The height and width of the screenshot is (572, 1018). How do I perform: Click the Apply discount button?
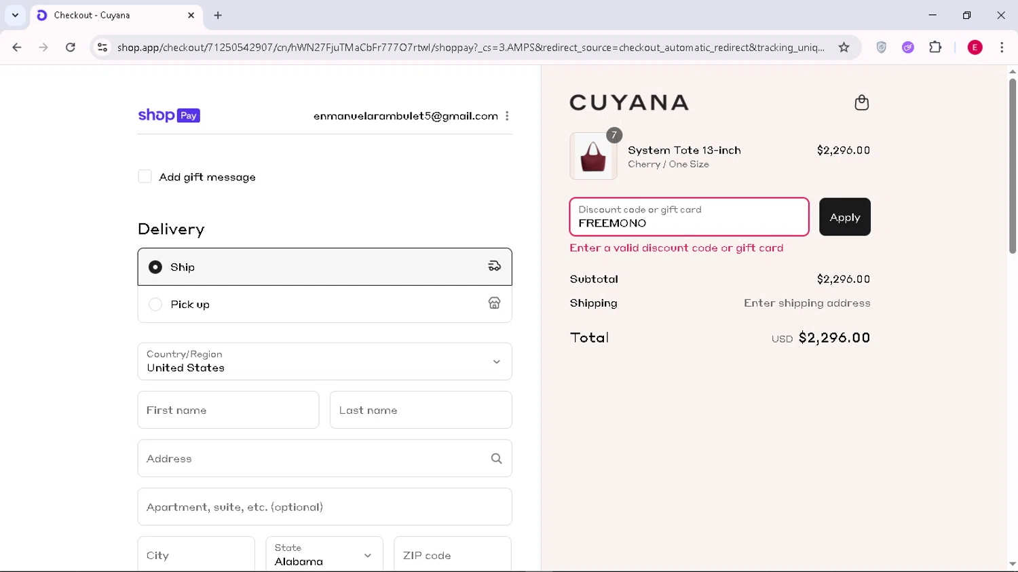coord(844,217)
